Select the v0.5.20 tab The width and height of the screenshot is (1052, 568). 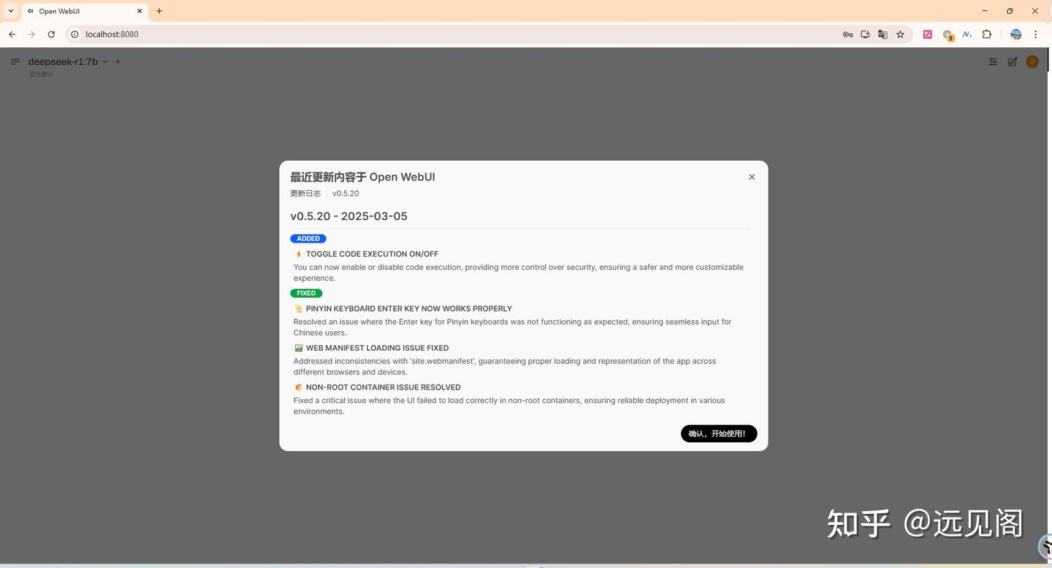coord(345,193)
